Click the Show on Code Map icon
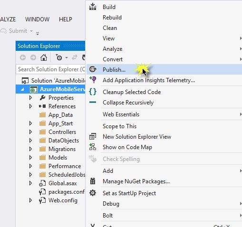The width and height of the screenshot is (242, 227). (93, 147)
